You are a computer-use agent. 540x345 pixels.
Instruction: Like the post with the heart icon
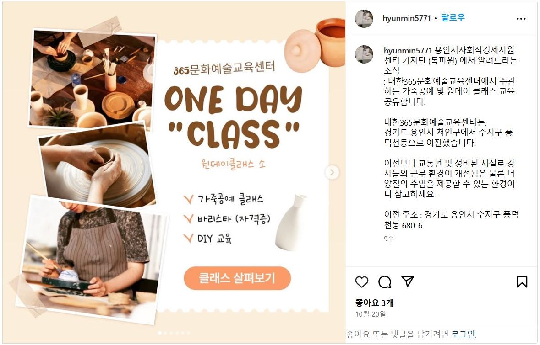362,282
